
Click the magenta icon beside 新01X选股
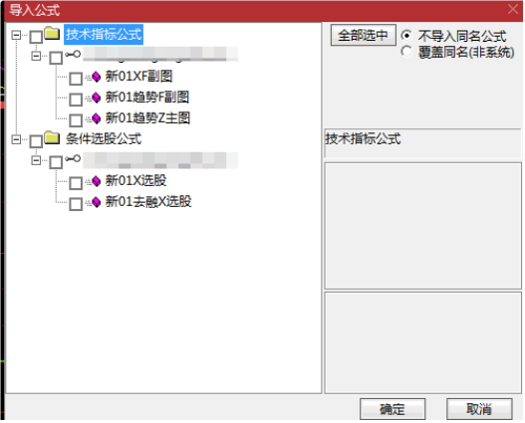[96, 181]
